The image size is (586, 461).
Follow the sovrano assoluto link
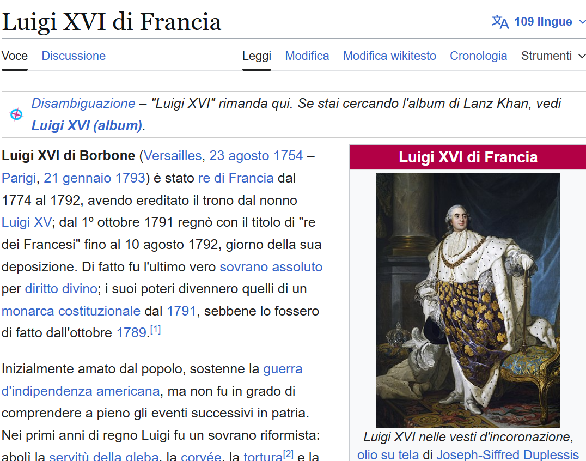271,266
